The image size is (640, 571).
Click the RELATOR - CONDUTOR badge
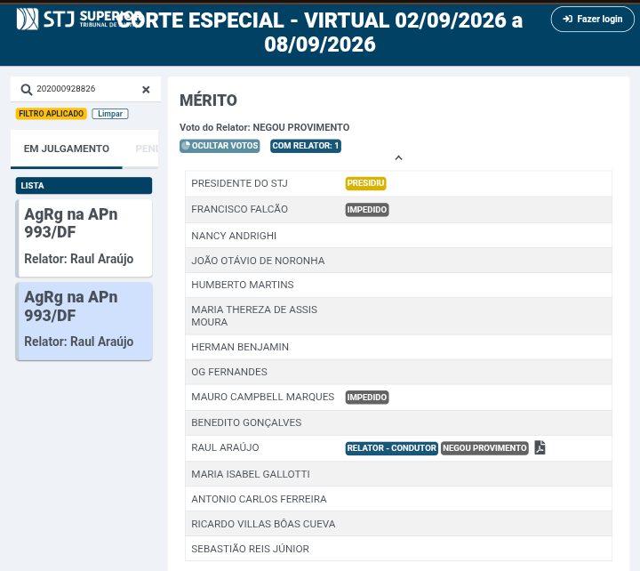click(x=391, y=448)
